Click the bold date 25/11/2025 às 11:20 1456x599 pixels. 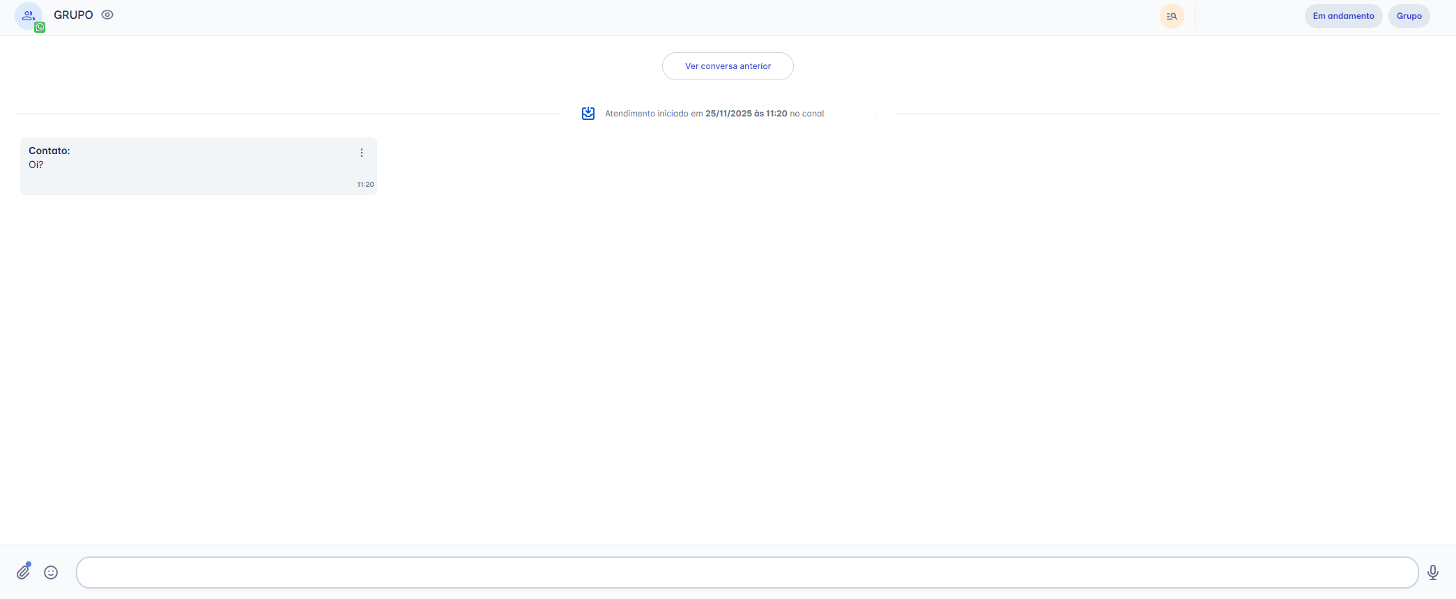(746, 114)
